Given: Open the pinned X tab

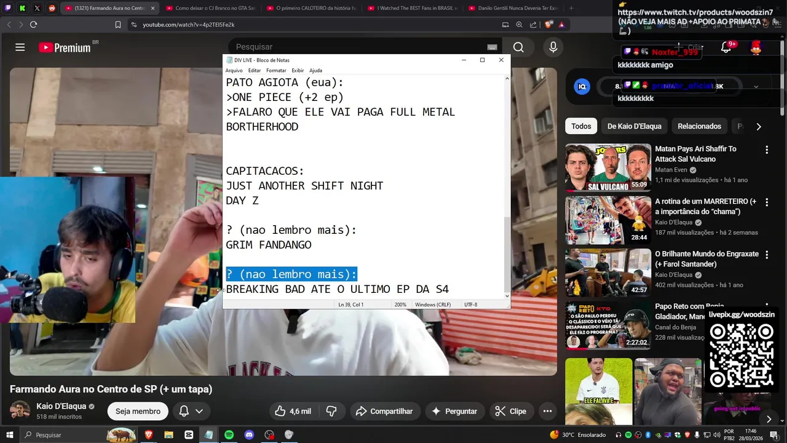Looking at the screenshot, I should (x=38, y=8).
